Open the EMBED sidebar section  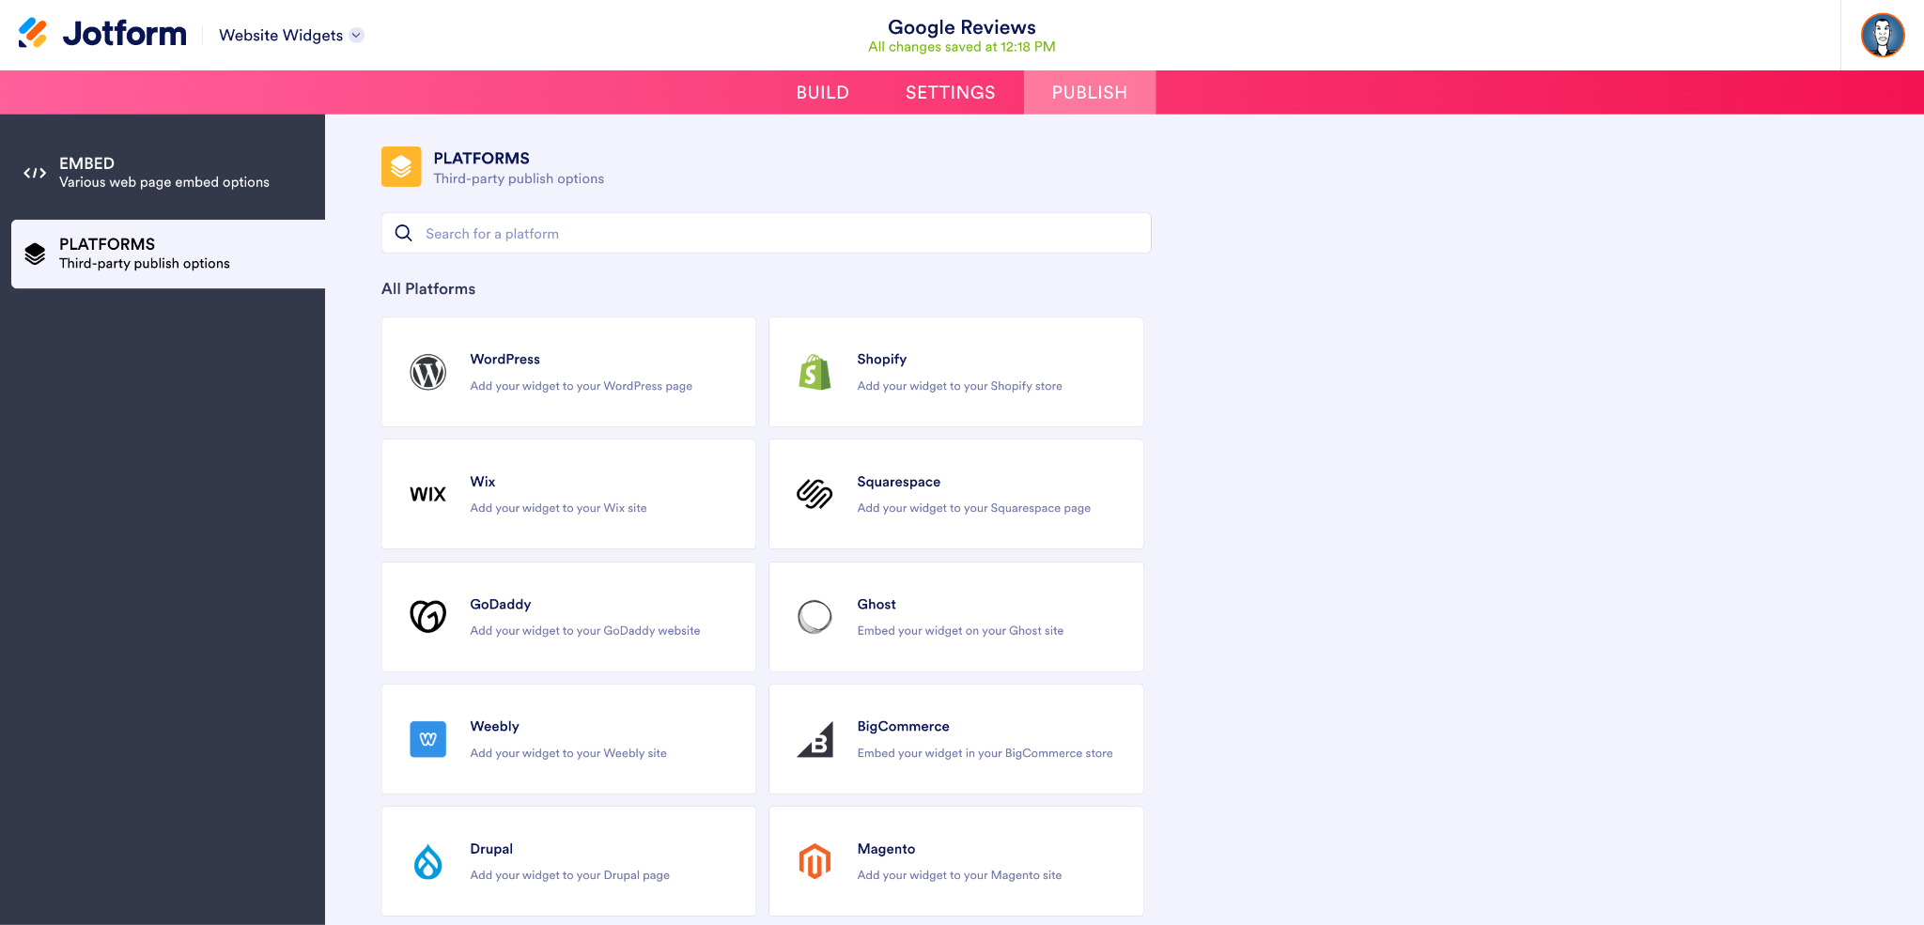point(168,173)
